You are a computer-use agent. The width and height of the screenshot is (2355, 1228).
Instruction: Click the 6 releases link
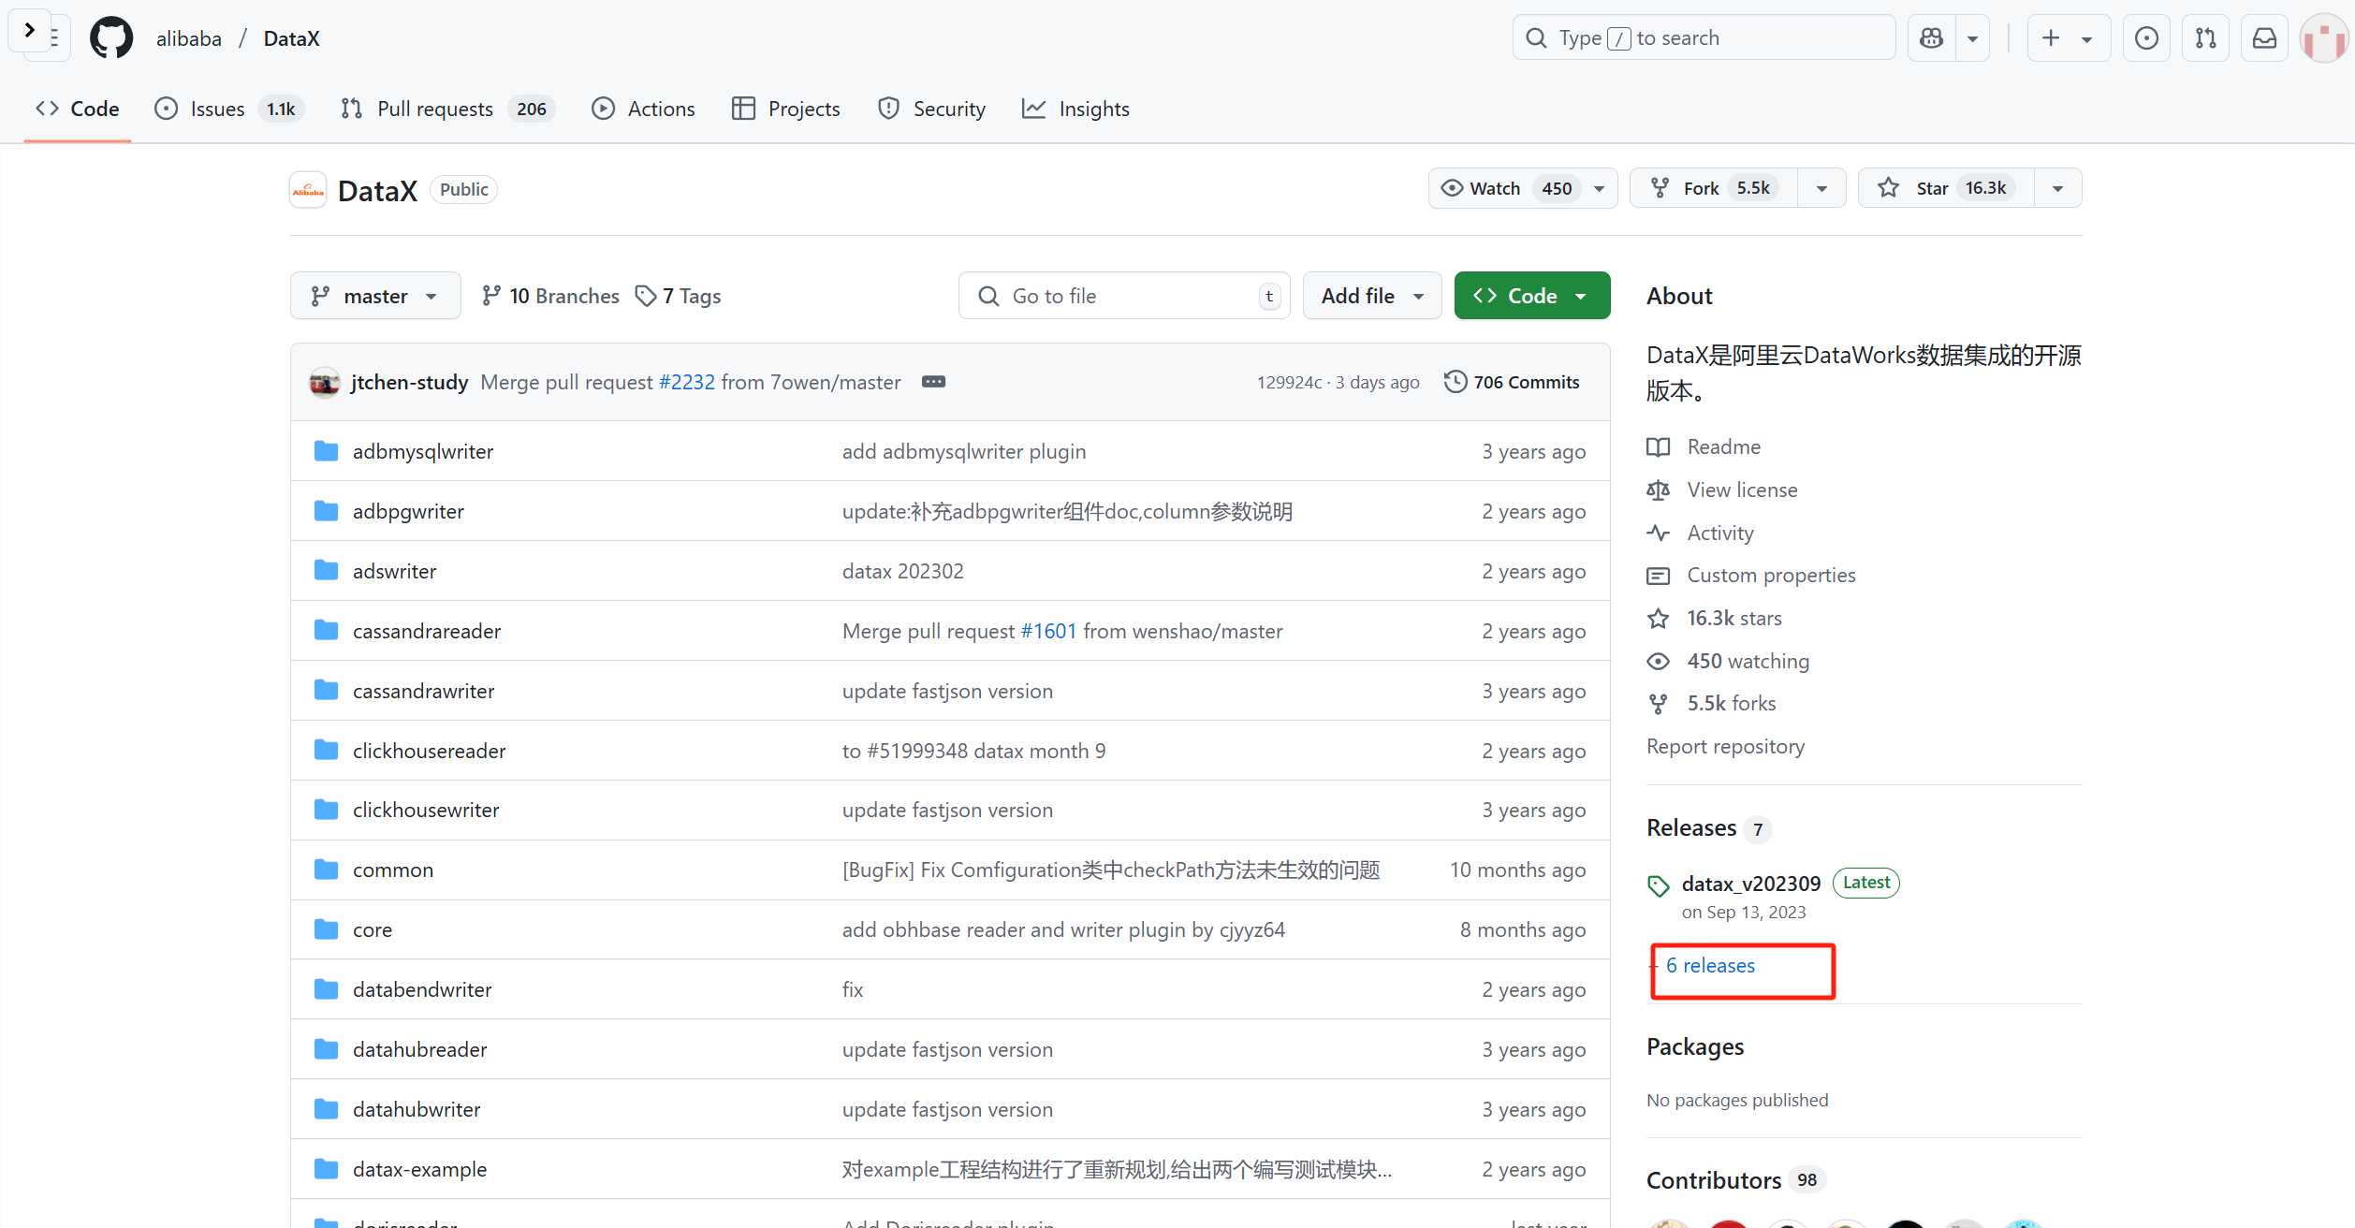(1709, 965)
